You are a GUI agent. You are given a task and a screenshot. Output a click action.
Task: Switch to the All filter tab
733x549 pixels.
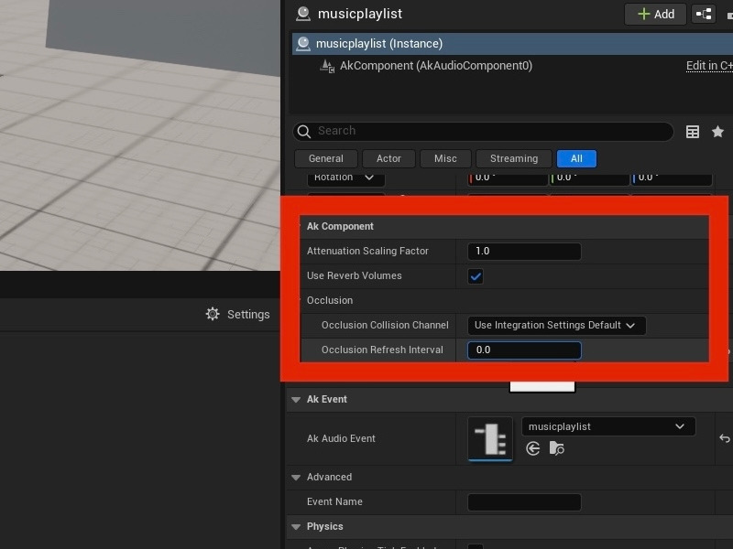point(576,158)
